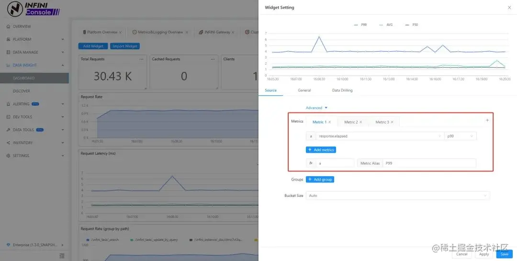The image size is (517, 261).
Task: Click the Dev Tools icon in sidebar
Action: (8, 117)
